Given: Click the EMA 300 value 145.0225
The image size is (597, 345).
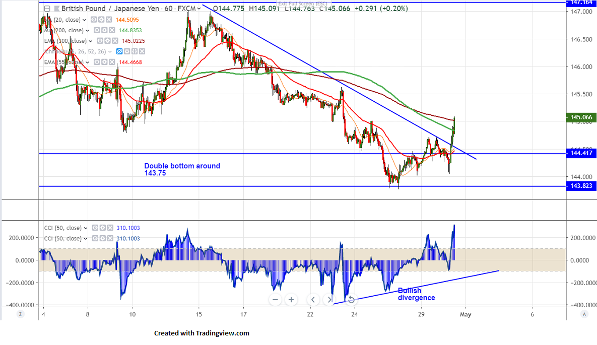Looking at the screenshot, I should pyautogui.click(x=134, y=41).
